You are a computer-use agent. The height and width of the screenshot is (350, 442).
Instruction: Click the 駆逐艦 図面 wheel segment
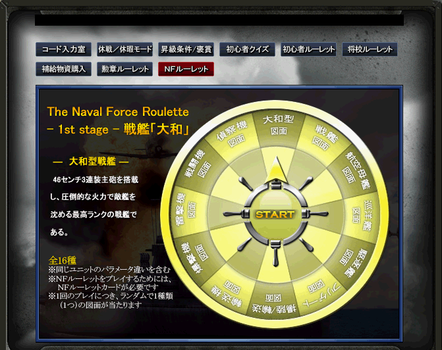click(x=352, y=261)
